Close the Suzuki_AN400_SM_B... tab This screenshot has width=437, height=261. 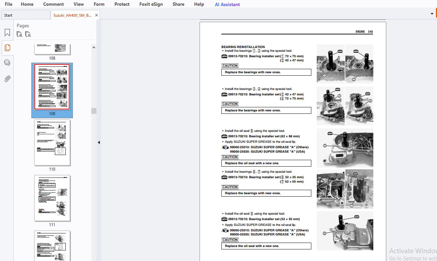click(x=96, y=15)
